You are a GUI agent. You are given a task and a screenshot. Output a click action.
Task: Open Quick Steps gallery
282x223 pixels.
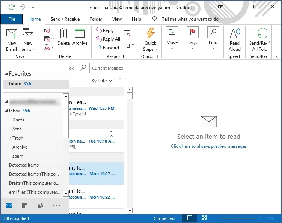(150, 39)
